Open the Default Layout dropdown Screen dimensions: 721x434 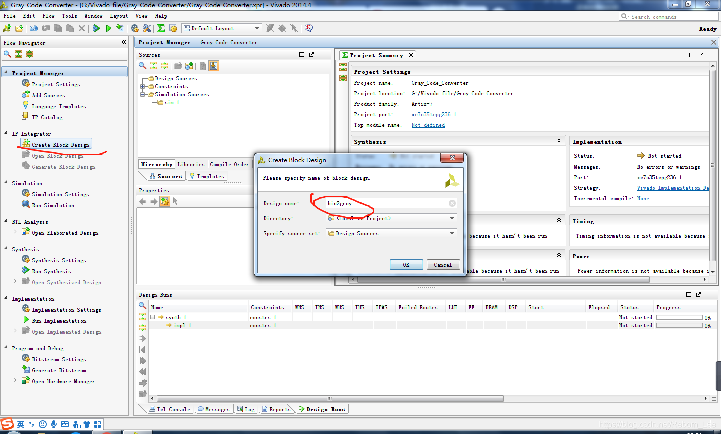222,28
